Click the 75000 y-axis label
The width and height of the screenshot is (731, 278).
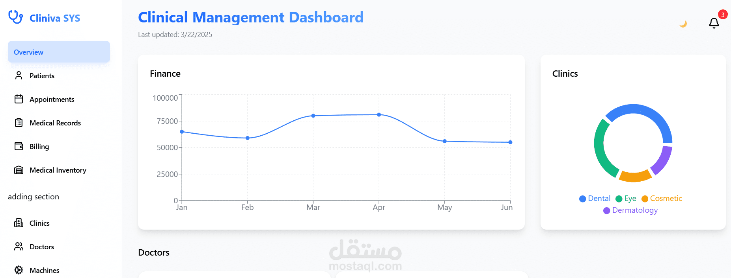click(167, 121)
